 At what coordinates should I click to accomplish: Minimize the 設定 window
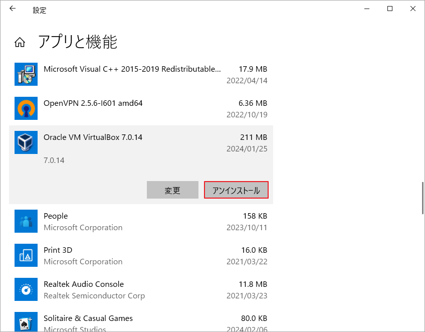click(367, 9)
